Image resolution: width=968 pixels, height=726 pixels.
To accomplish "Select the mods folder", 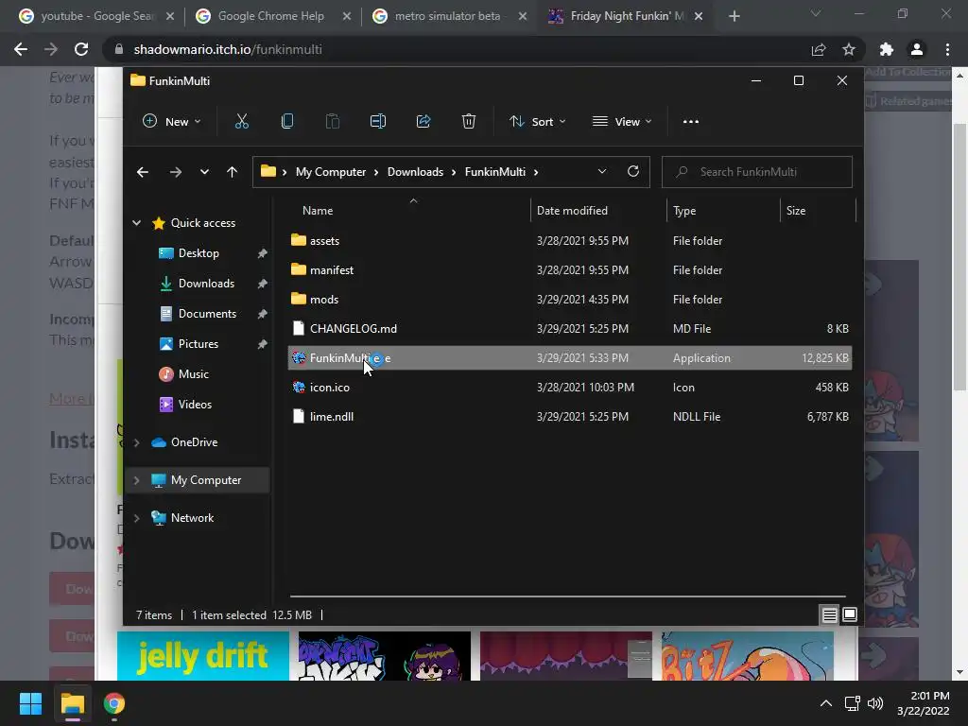I will (x=570, y=300).
